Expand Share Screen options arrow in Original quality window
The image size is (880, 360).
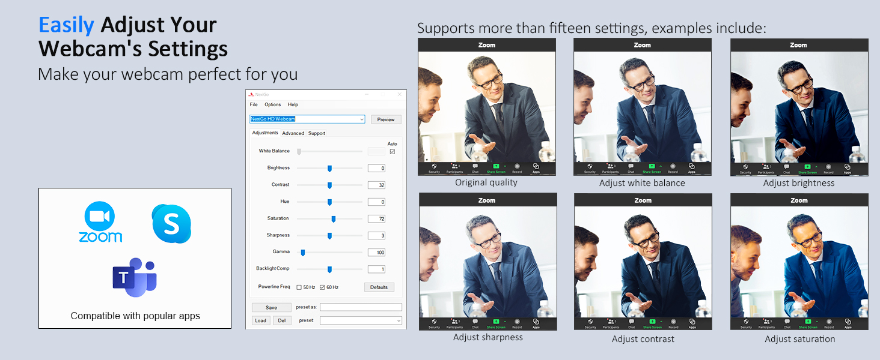[x=505, y=165]
